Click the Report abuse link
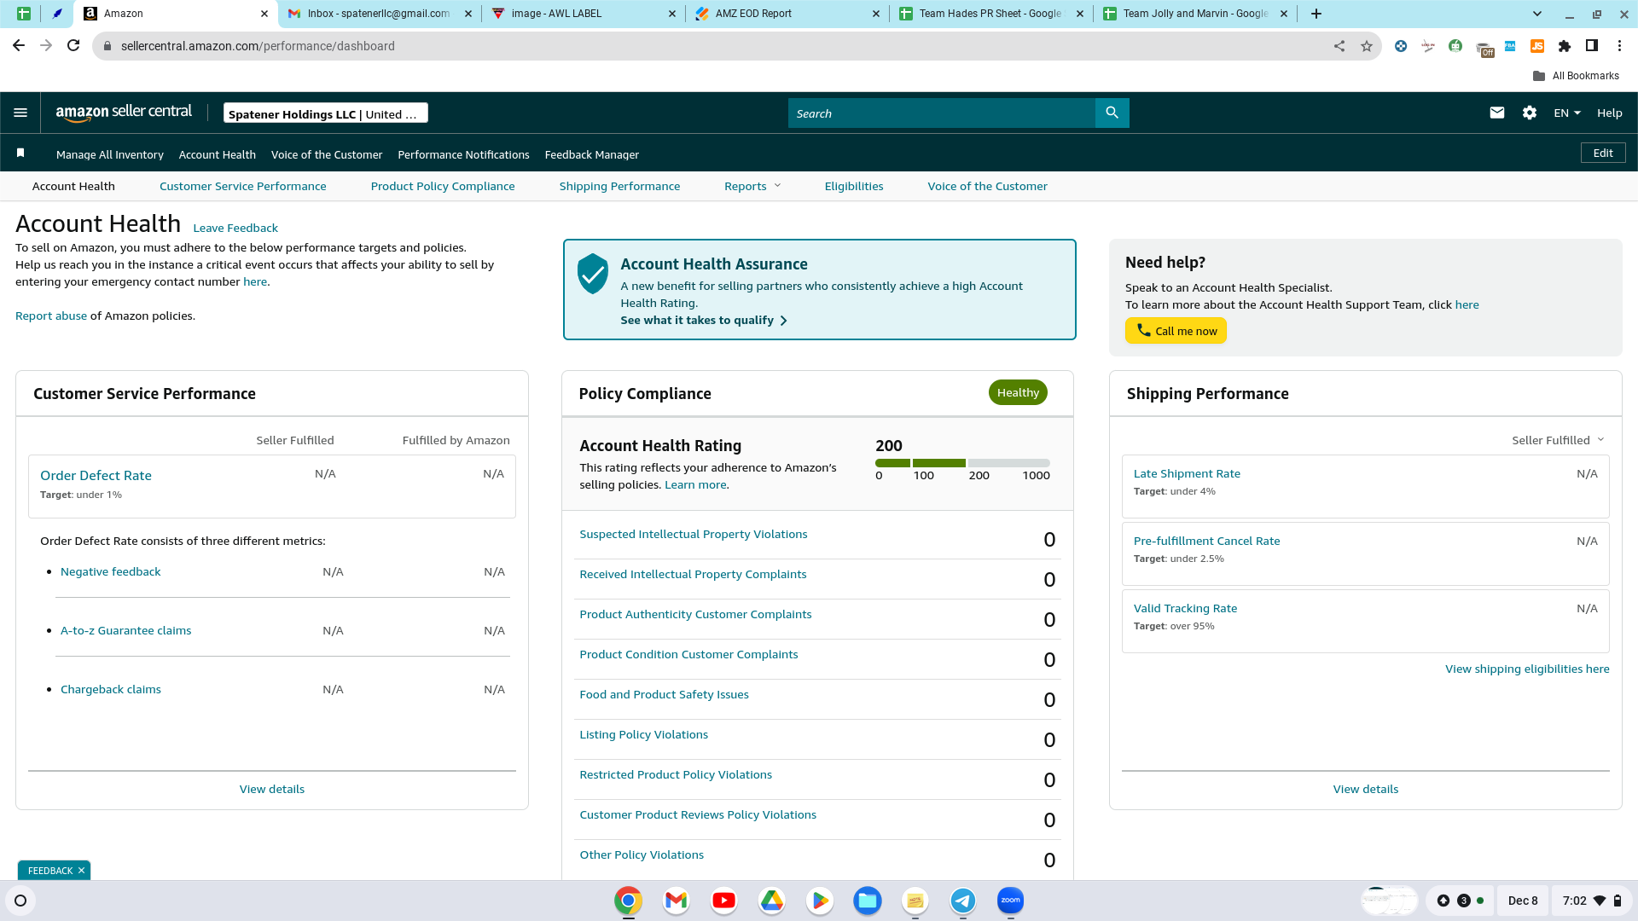 coord(51,316)
